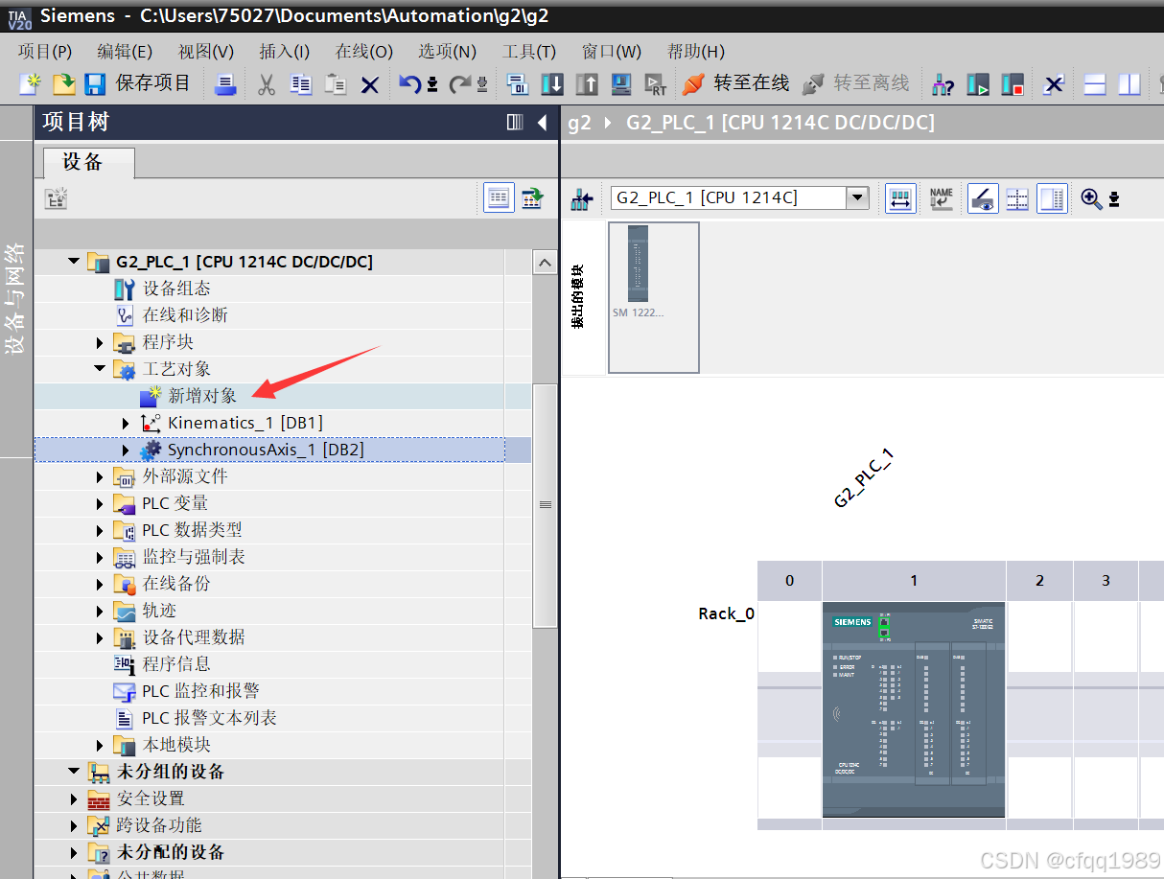1164x879 pixels.
Task: Select PLC 报警文本列表 item
Action: (209, 718)
